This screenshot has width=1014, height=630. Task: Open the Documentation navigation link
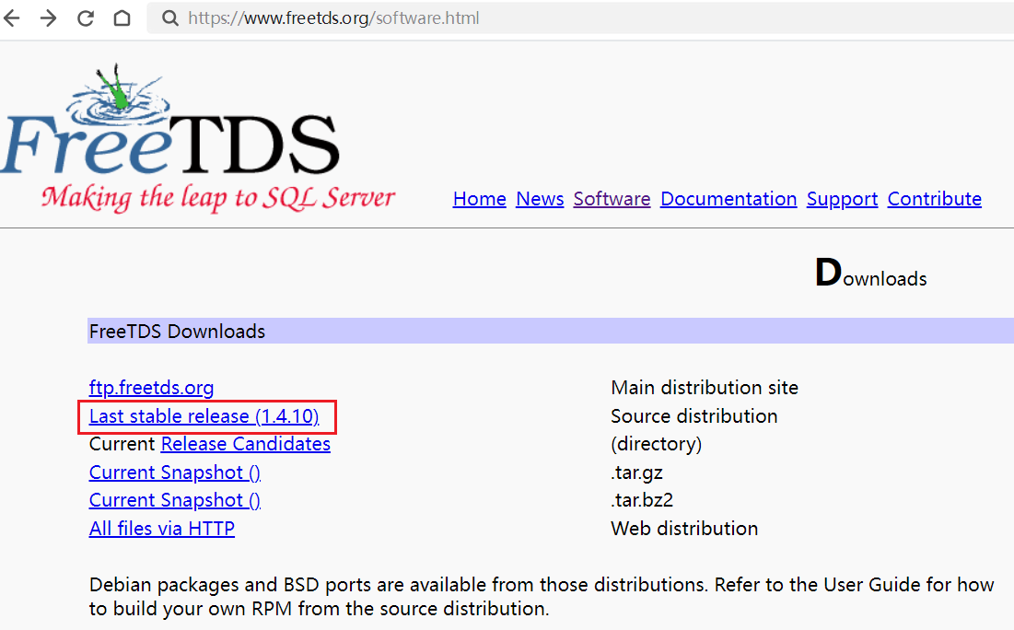point(728,199)
